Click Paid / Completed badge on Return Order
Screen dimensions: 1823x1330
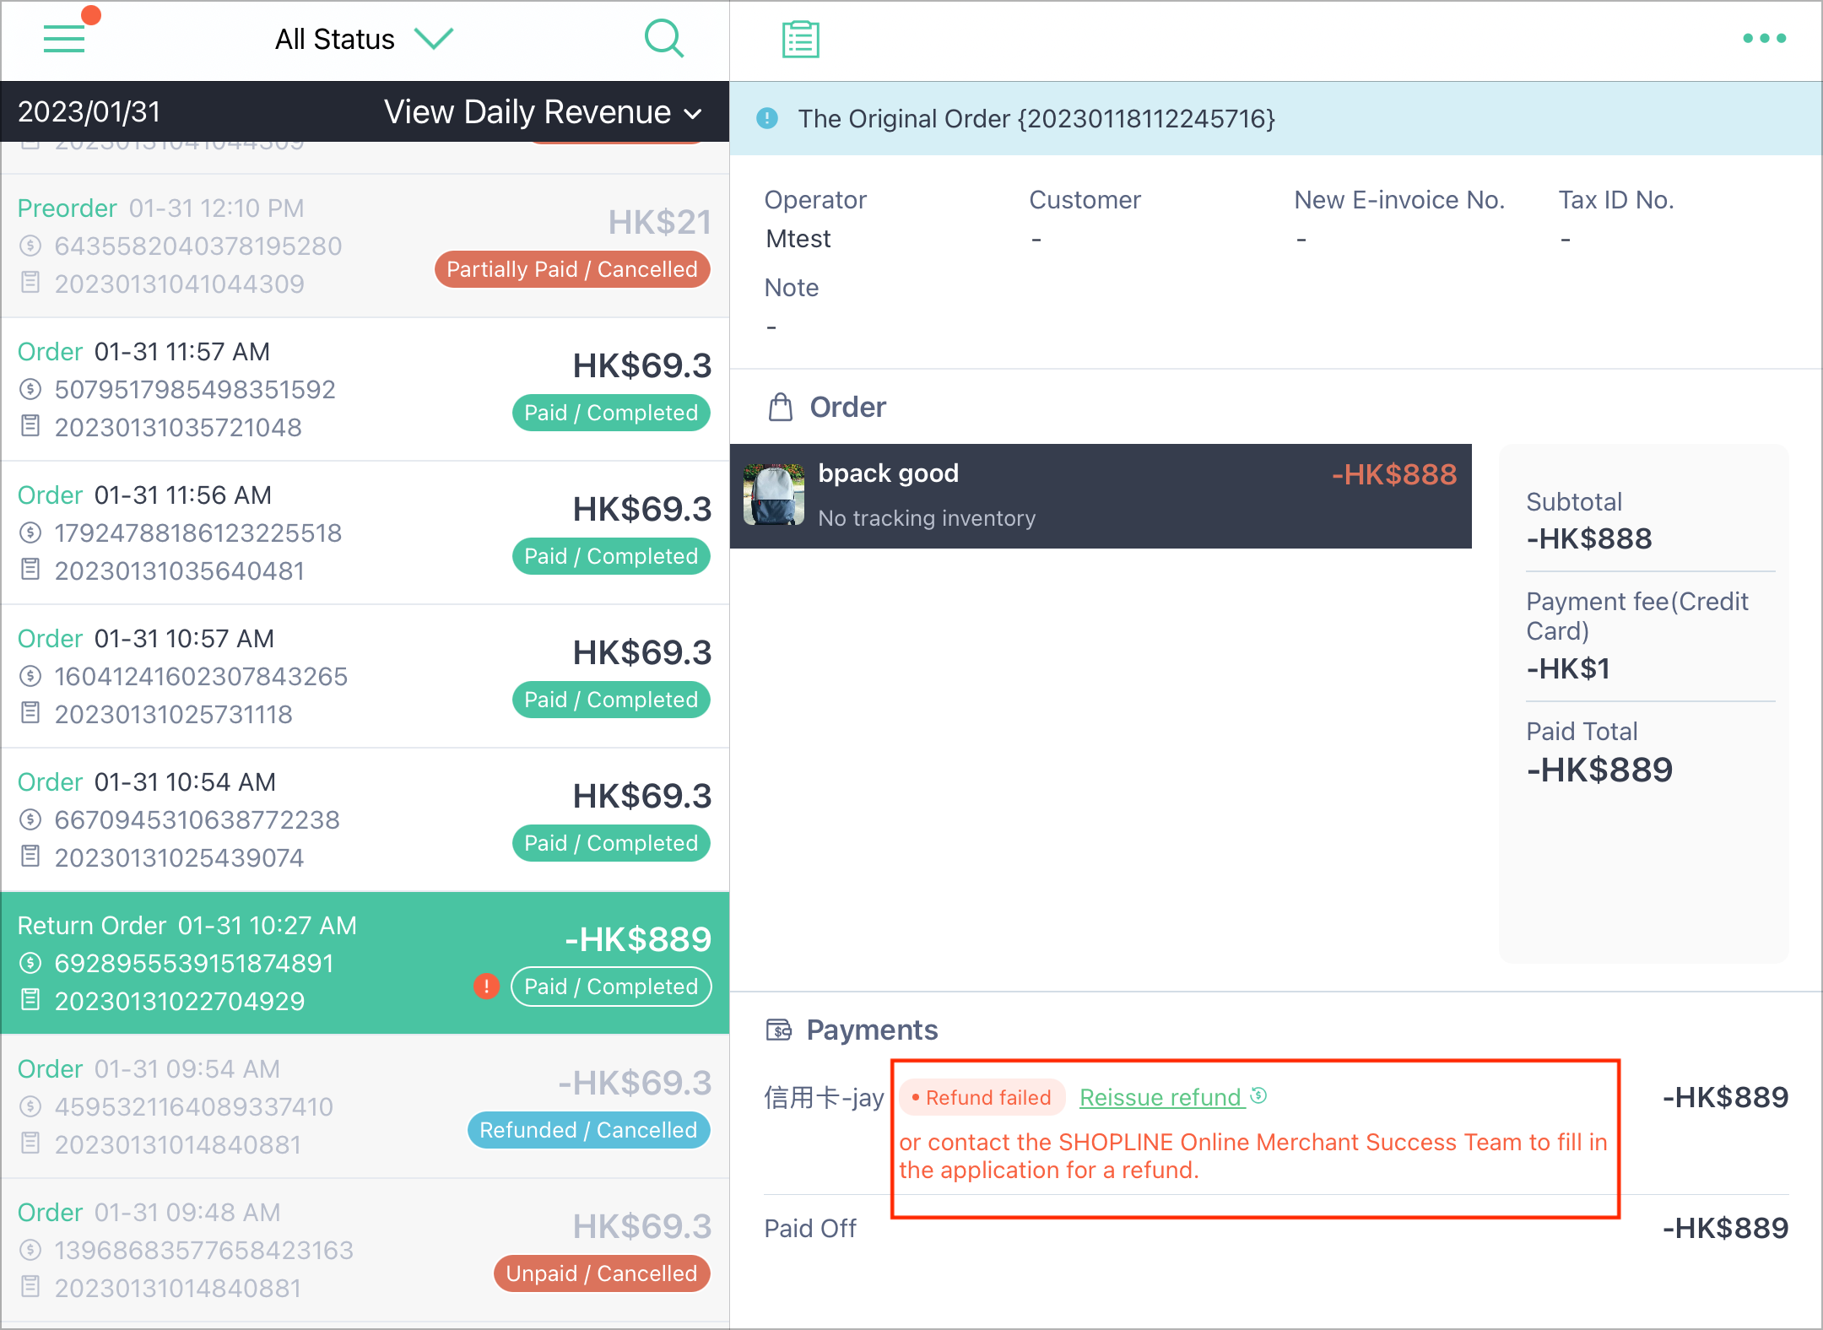[x=611, y=987]
